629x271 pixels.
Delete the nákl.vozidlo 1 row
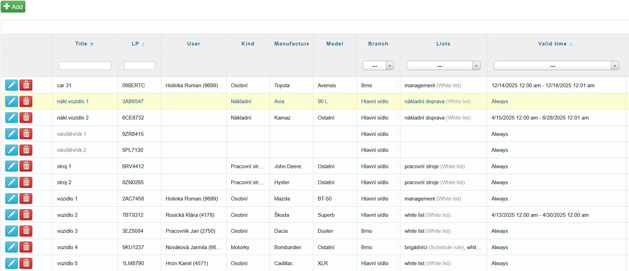click(26, 101)
